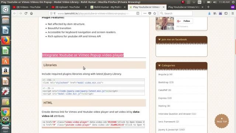The image size is (236, 133).
Task: Toggle reader view icon in the address bar
Action: [x=138, y=13]
